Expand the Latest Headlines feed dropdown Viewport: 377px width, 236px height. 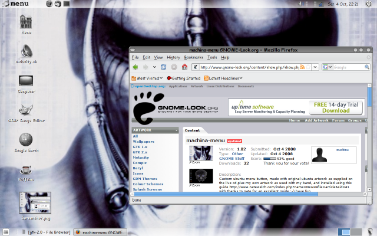click(x=223, y=78)
